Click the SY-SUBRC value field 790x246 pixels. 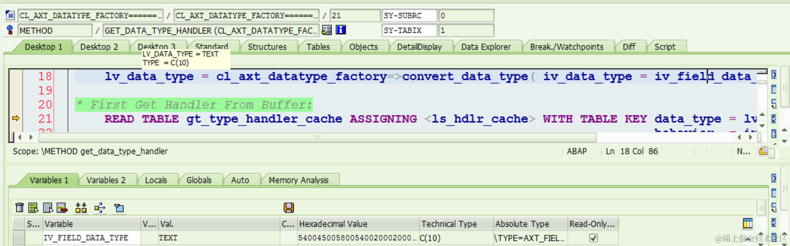pyautogui.click(x=467, y=15)
